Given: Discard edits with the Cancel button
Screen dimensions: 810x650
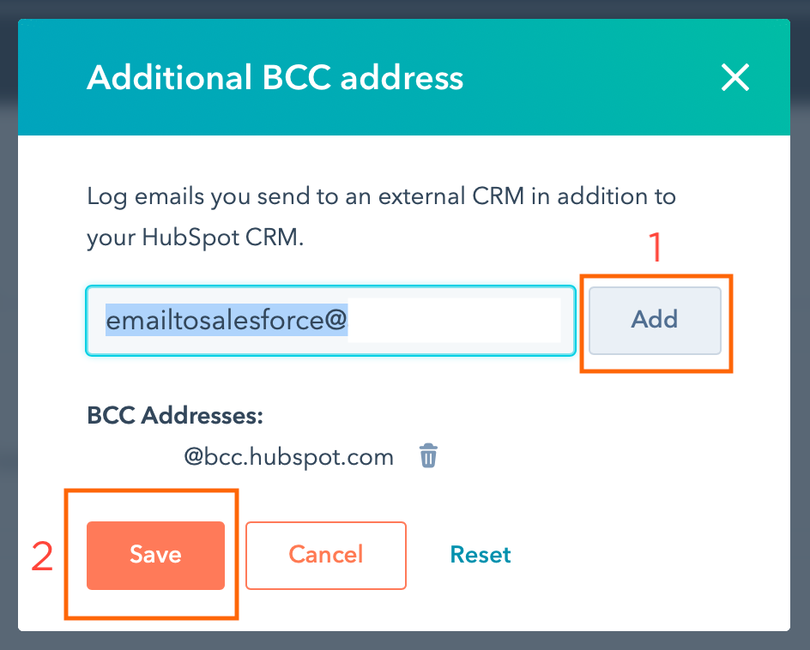Looking at the screenshot, I should (x=325, y=555).
